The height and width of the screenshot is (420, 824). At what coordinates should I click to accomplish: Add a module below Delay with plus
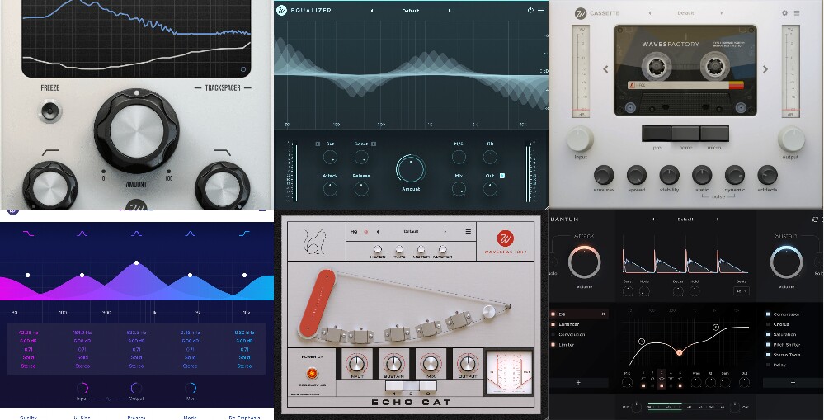[793, 383]
